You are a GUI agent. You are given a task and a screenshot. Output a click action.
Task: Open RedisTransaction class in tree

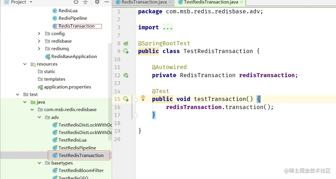(77, 26)
